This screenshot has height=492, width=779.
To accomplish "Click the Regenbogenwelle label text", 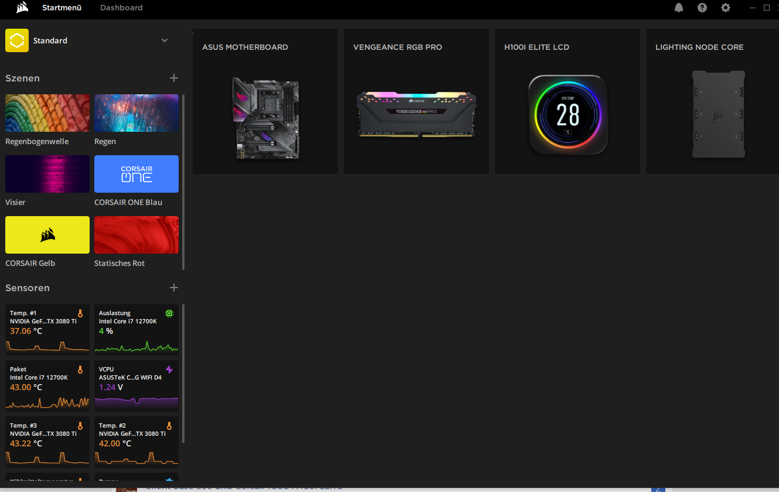I will click(37, 141).
